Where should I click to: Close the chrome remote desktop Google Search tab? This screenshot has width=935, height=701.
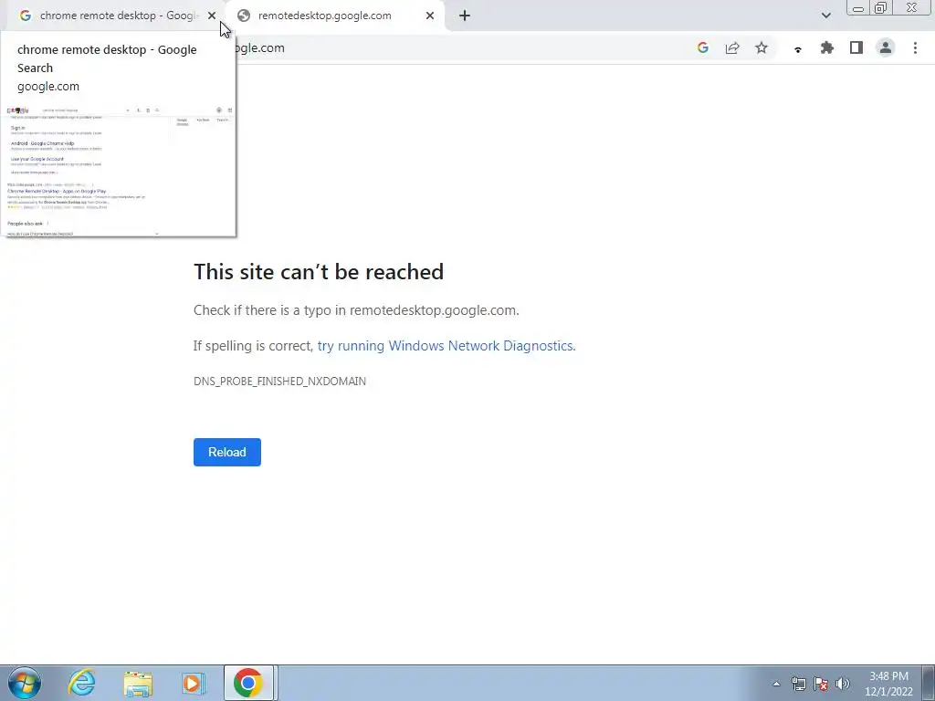pyautogui.click(x=212, y=16)
